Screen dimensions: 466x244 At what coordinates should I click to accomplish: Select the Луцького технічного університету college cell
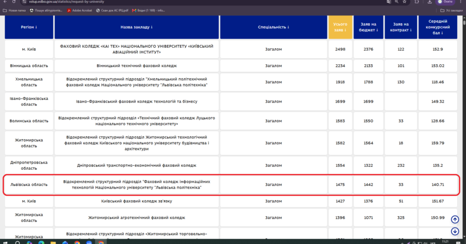136,121
